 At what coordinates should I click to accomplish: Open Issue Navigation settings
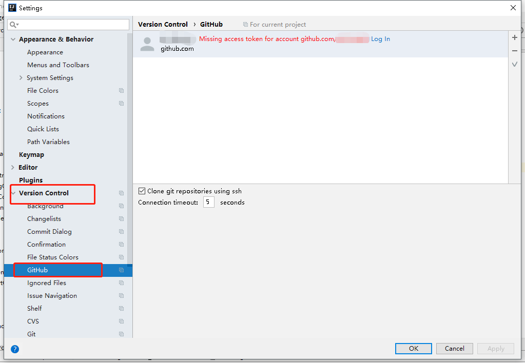point(52,296)
